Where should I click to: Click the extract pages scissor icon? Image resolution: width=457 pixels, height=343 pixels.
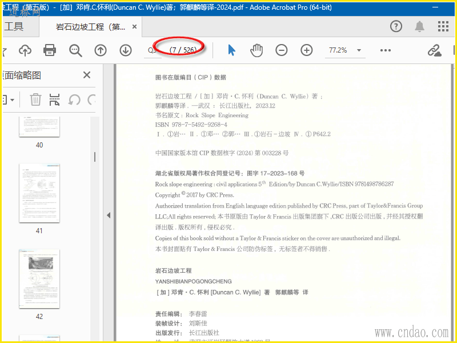[x=54, y=99]
